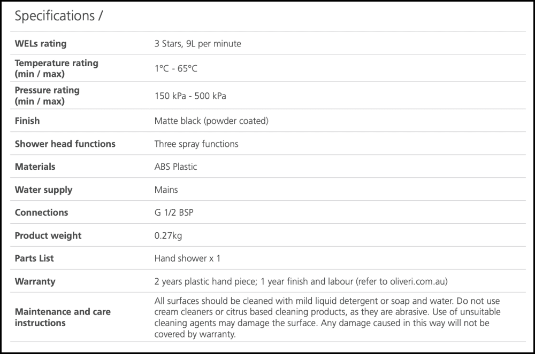Screen dimensions: 535x354
Task: Click the Shower head functions label
Action: [65, 144]
